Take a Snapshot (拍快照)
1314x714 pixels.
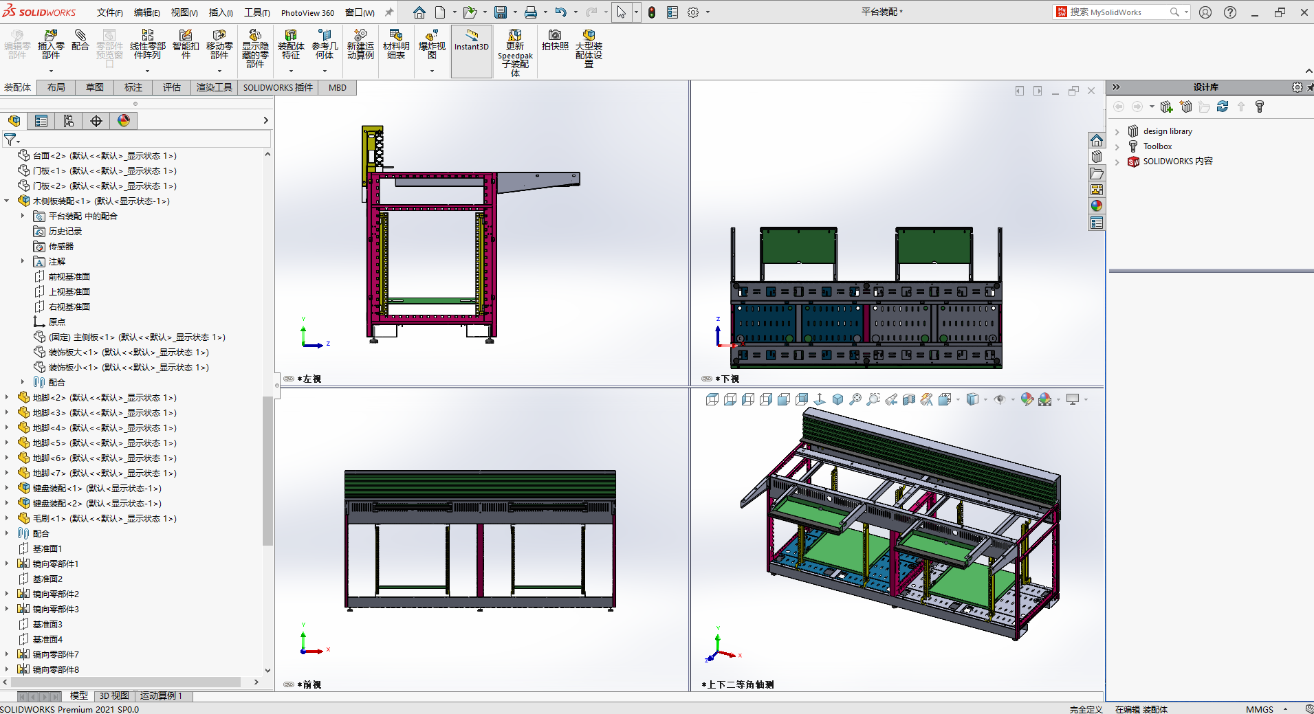555,41
